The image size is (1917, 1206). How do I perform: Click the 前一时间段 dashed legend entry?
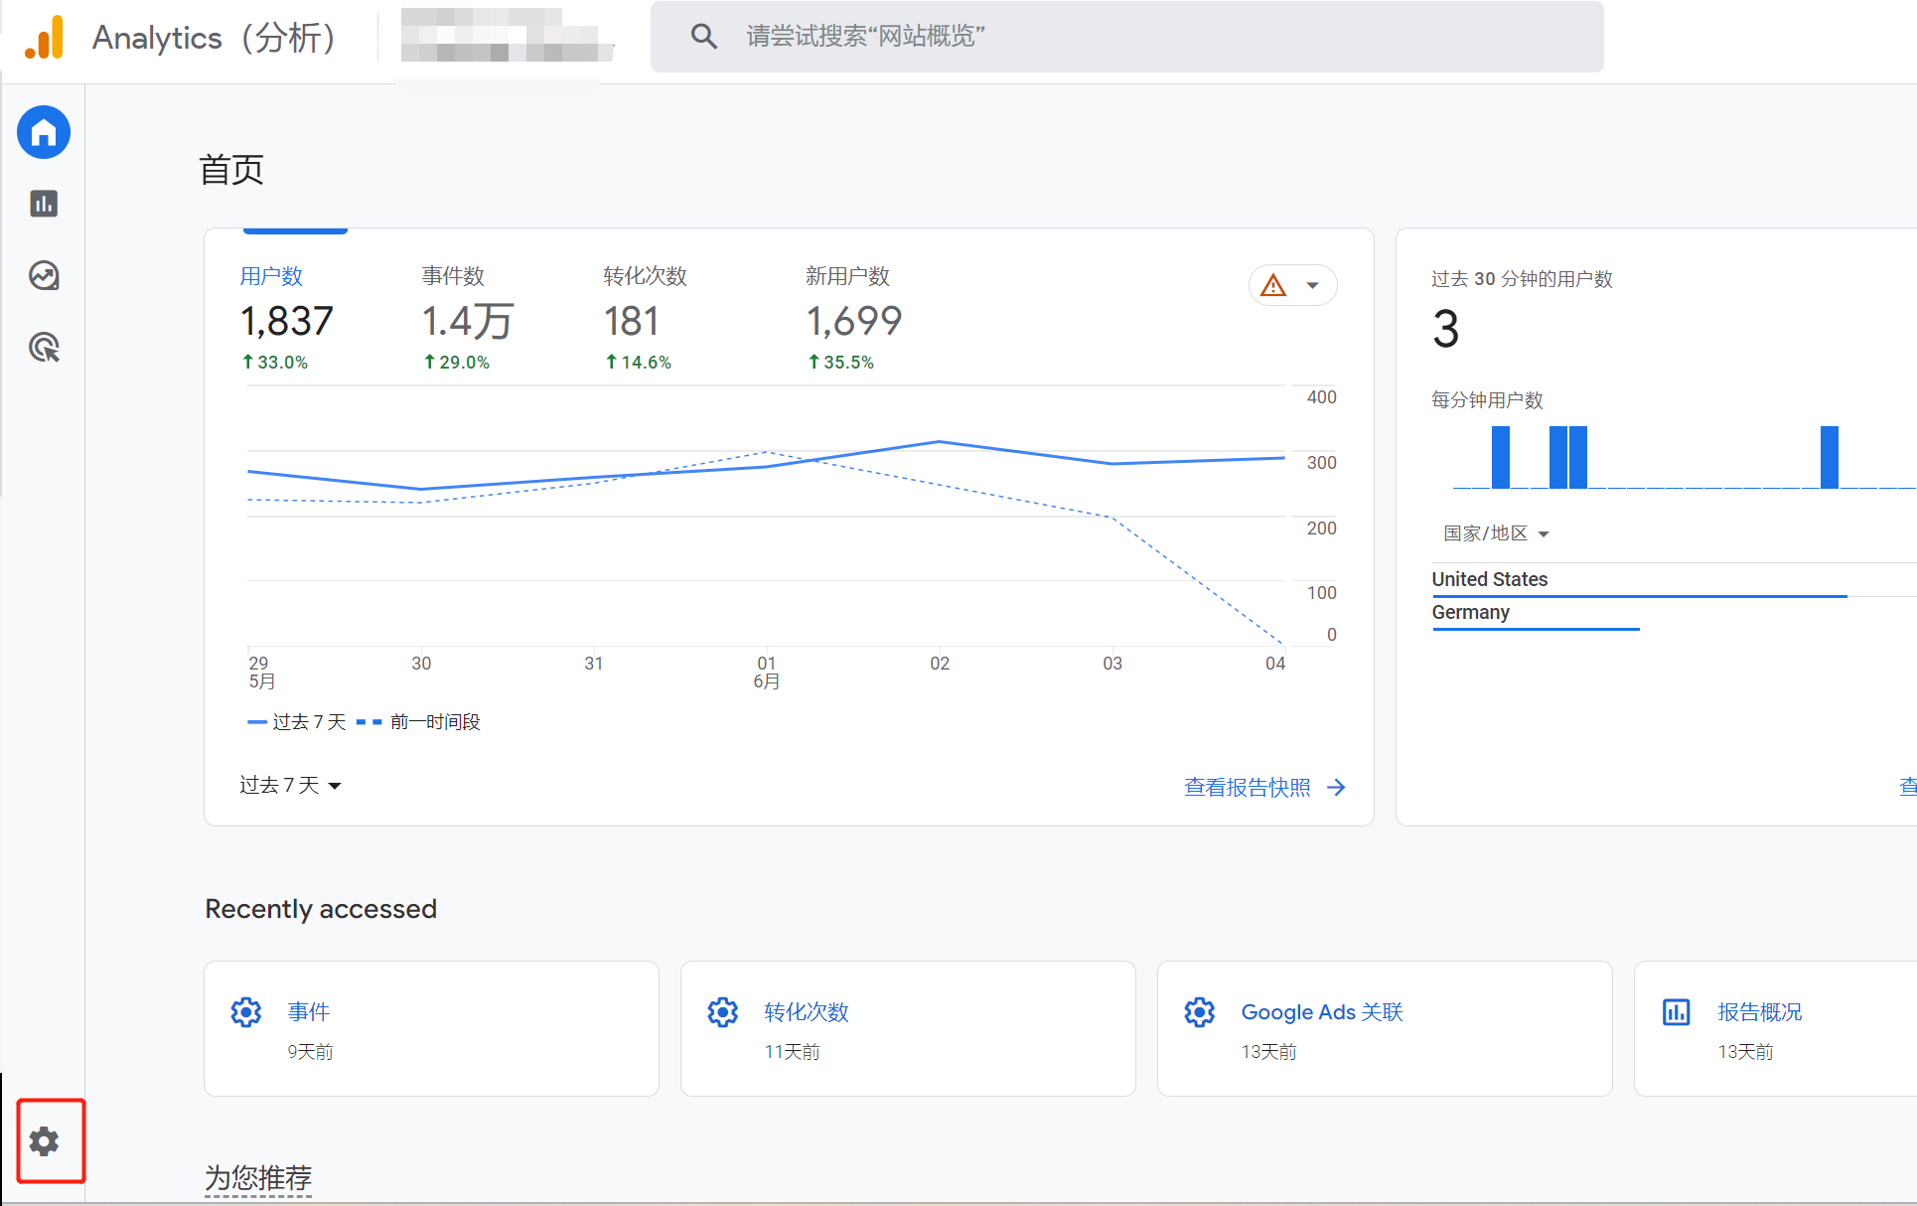pos(418,721)
